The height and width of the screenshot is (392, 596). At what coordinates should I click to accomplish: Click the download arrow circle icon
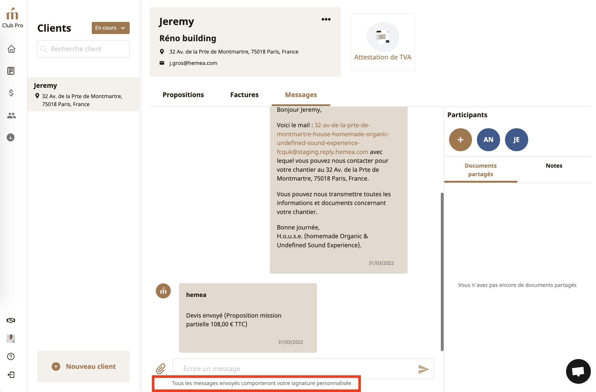(11, 138)
